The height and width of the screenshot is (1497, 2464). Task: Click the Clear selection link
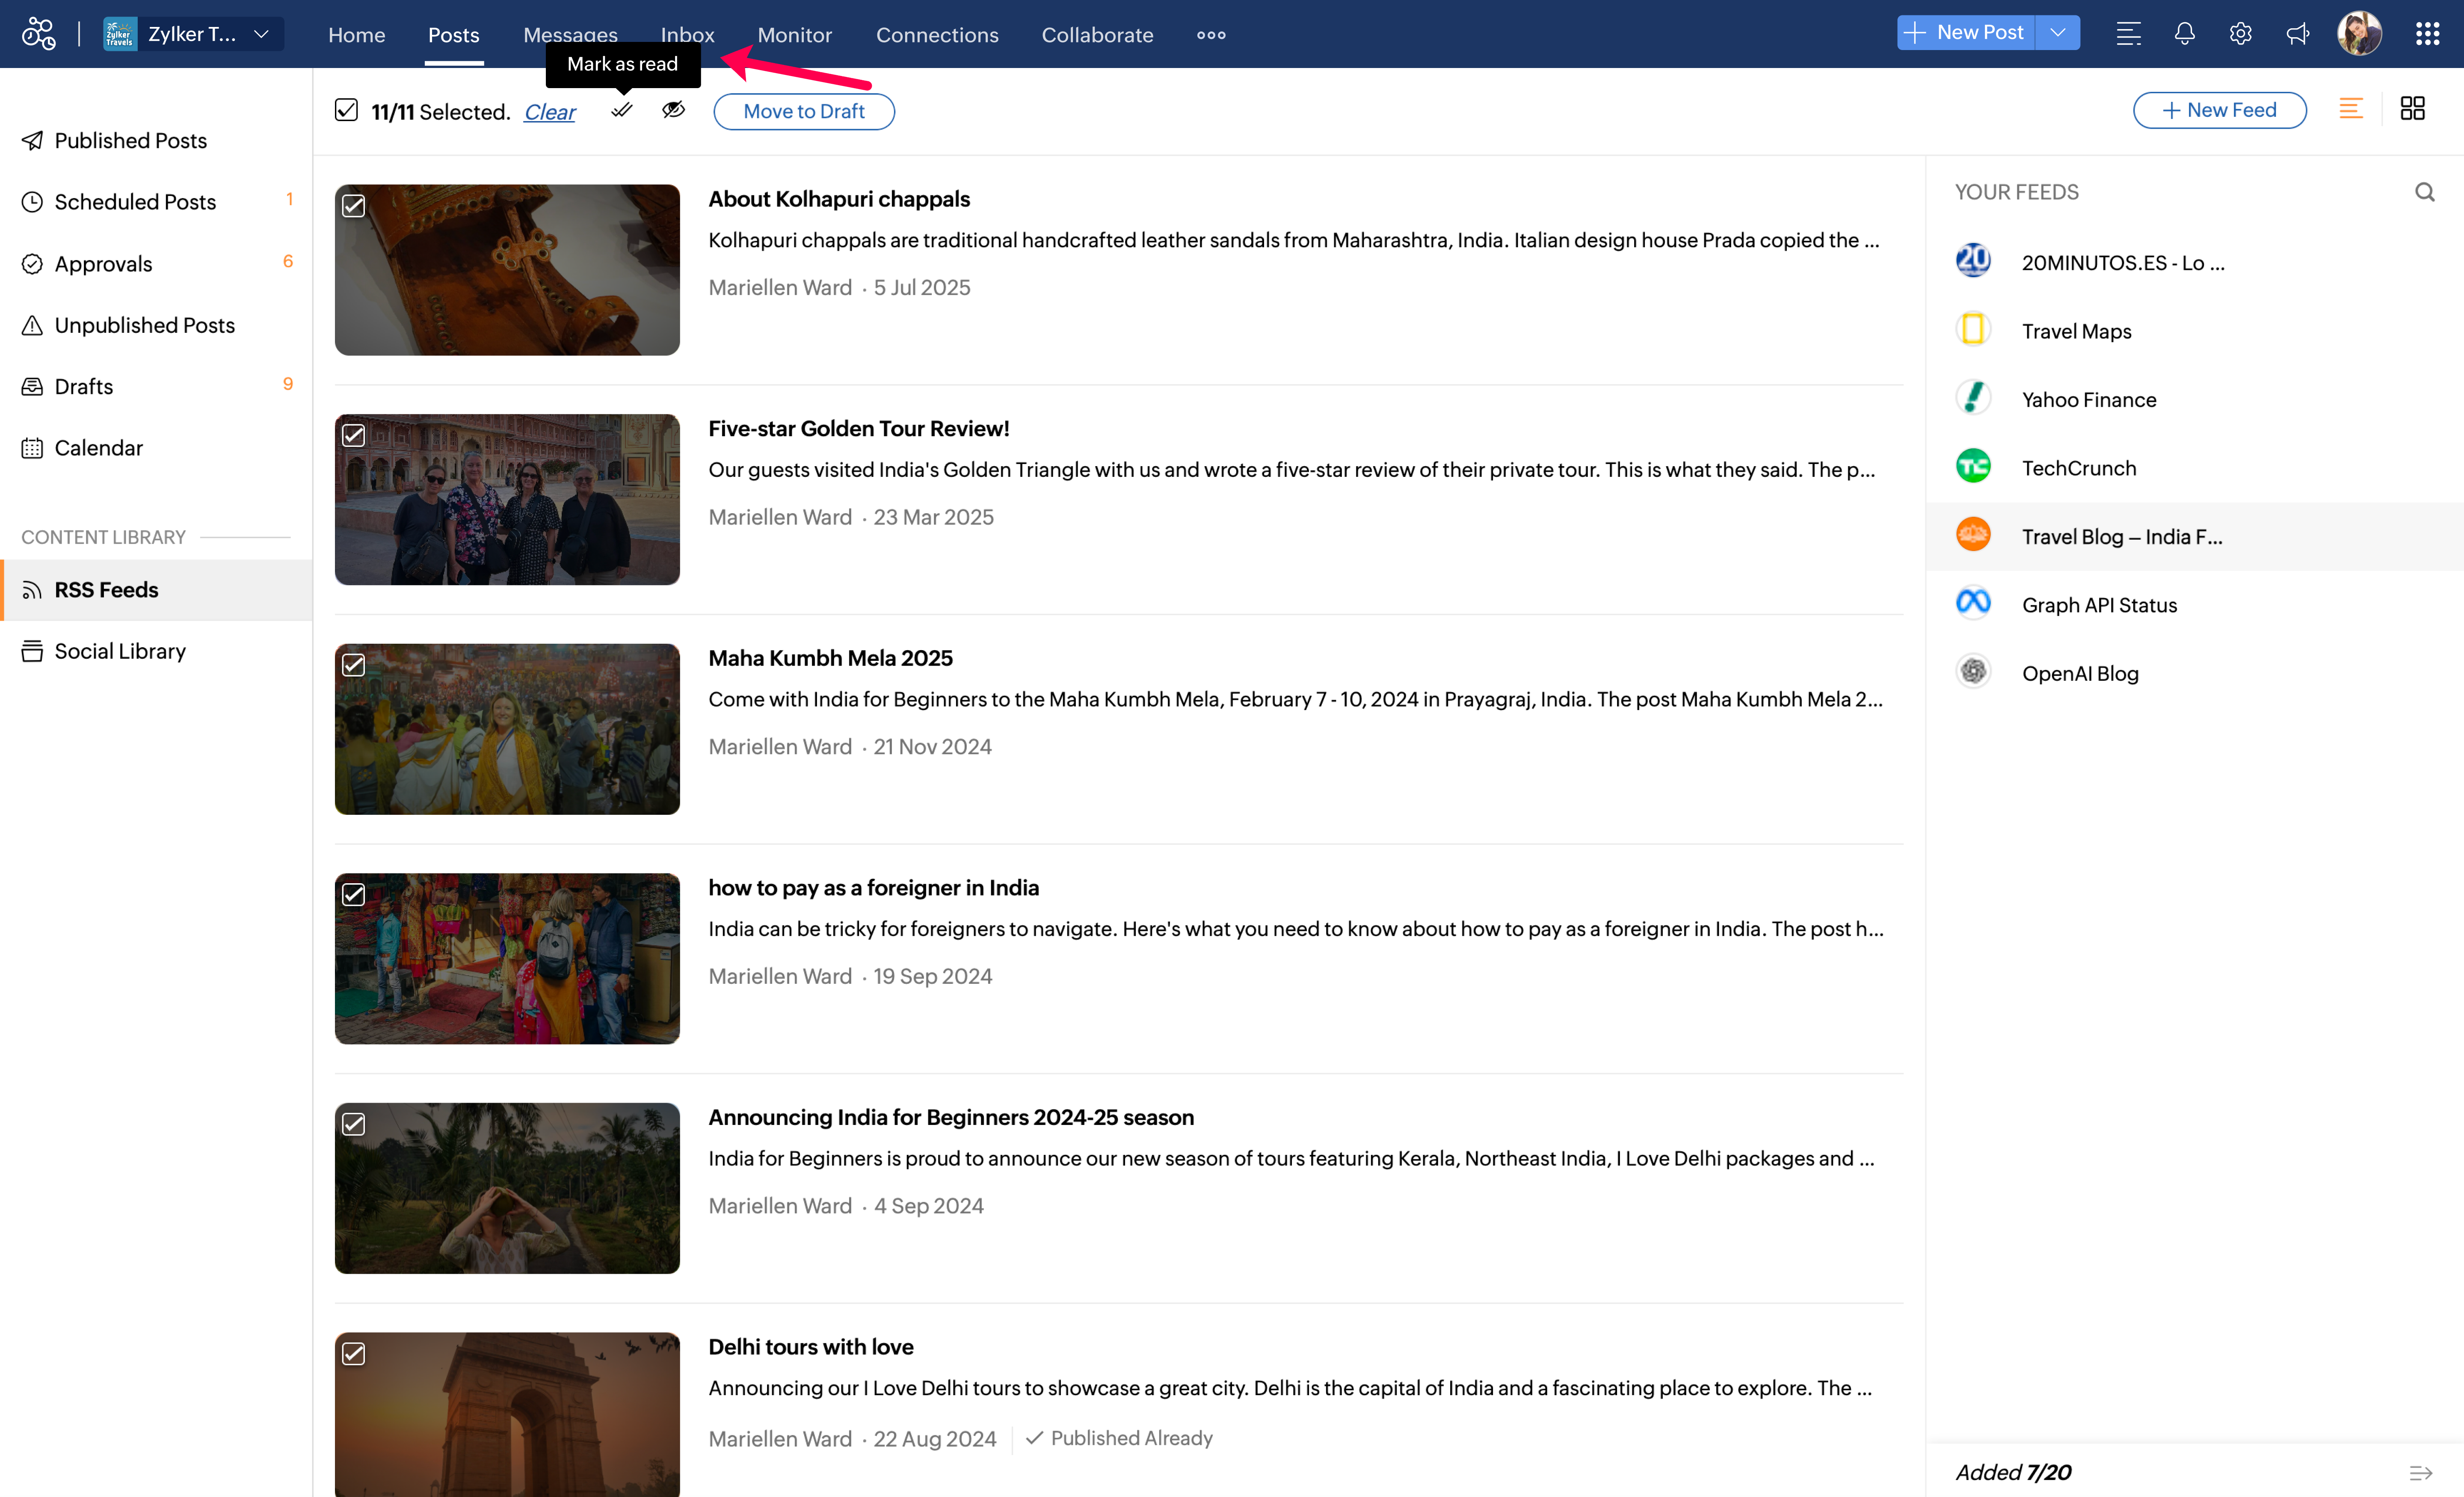[x=549, y=112]
